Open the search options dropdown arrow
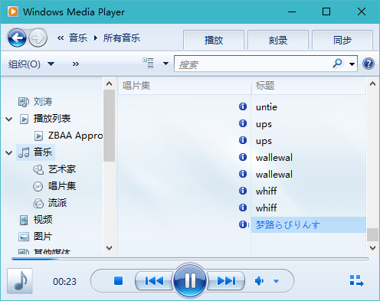Screen dimensions: 380x301 click(352, 64)
